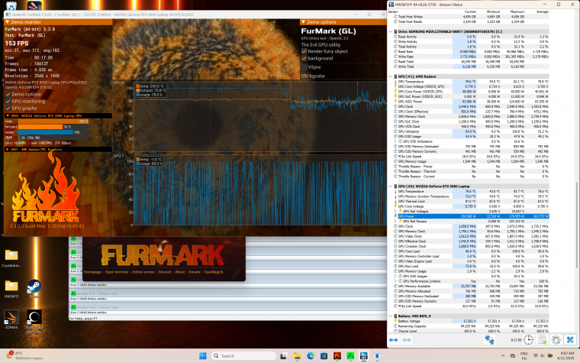Toggle Demo options checkbox in FurMark monitor
Screen dimensions: 580x363
click(8, 94)
